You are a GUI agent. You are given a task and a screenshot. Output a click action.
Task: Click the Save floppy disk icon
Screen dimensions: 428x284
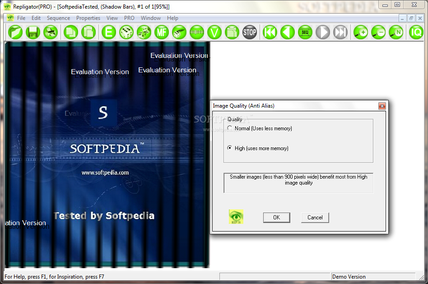[x=33, y=32]
